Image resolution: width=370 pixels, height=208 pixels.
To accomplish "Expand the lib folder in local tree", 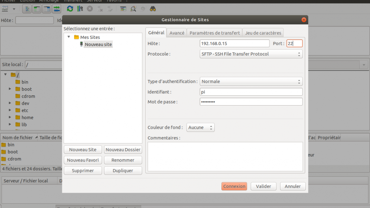I will [x=10, y=124].
